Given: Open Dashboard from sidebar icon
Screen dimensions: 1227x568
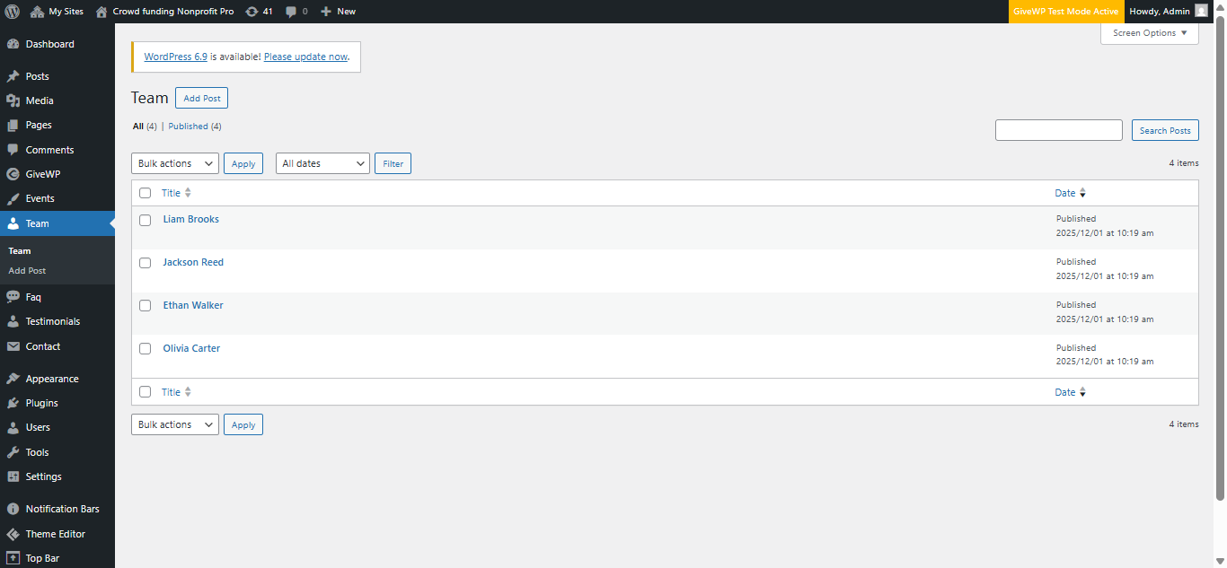Looking at the screenshot, I should [x=13, y=44].
